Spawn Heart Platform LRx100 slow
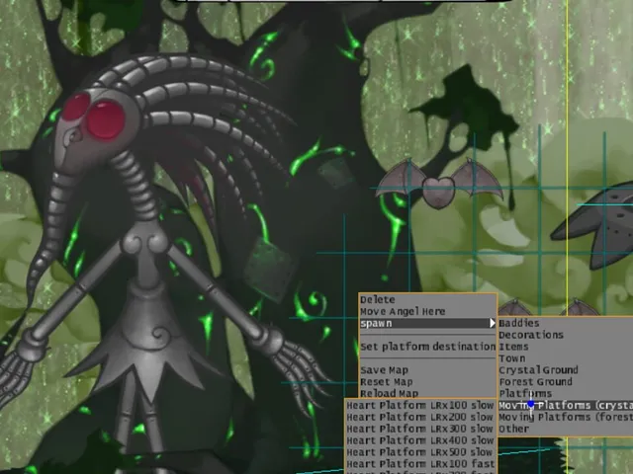 coord(420,405)
